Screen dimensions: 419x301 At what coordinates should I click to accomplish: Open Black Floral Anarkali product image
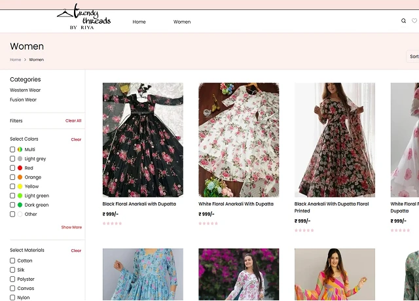click(143, 139)
